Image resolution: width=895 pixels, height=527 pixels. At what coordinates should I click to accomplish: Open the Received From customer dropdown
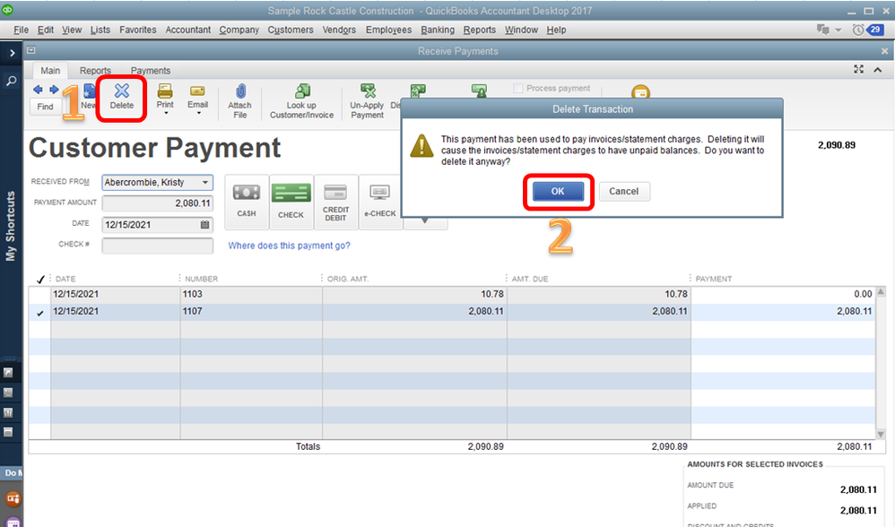[204, 183]
